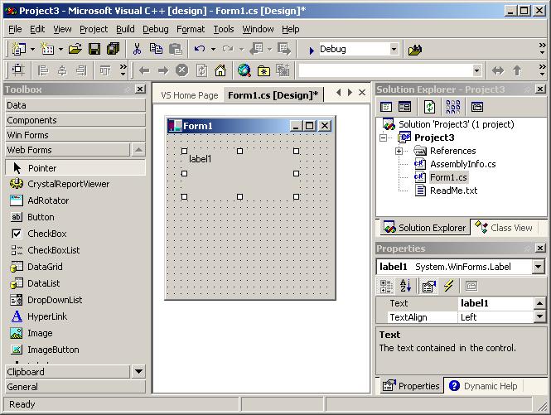Open the Favorites folder icon in web toolbar
Image resolution: width=551 pixels, height=415 pixels.
[x=263, y=70]
